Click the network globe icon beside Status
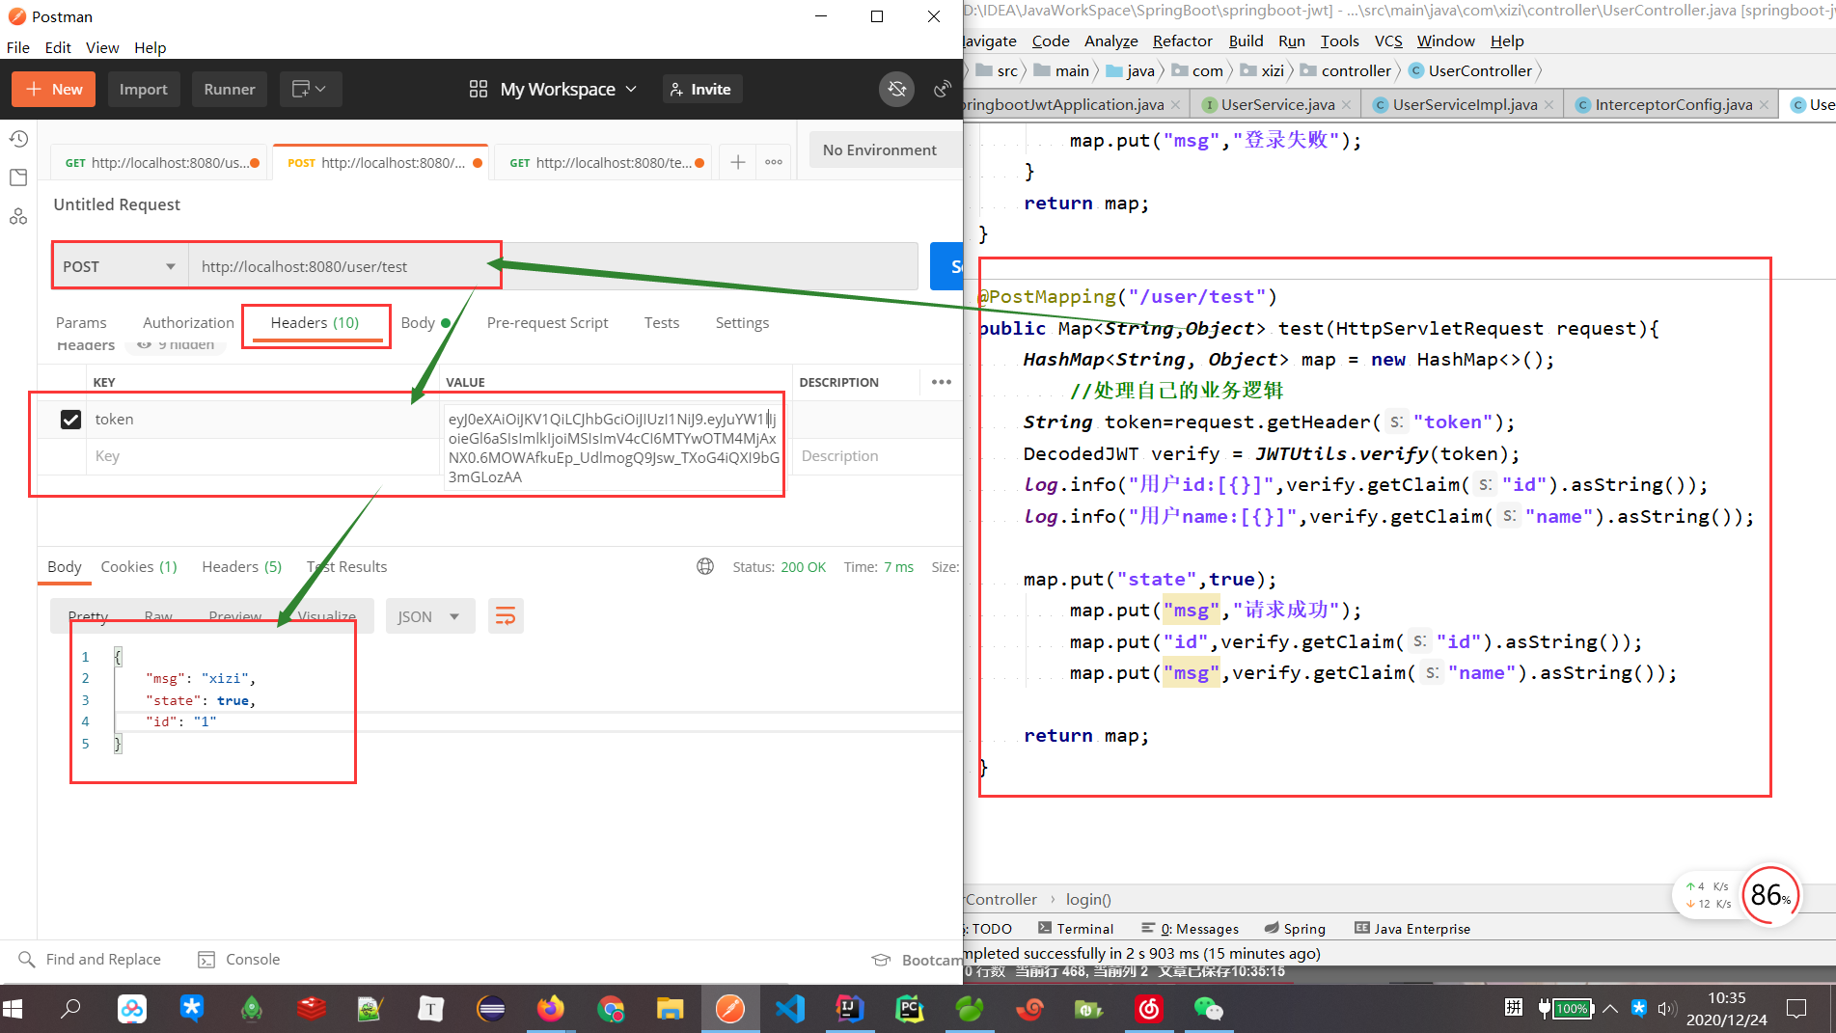The image size is (1836, 1033). [705, 566]
